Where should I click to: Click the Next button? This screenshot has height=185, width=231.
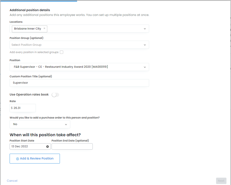pyautogui.click(x=221, y=181)
